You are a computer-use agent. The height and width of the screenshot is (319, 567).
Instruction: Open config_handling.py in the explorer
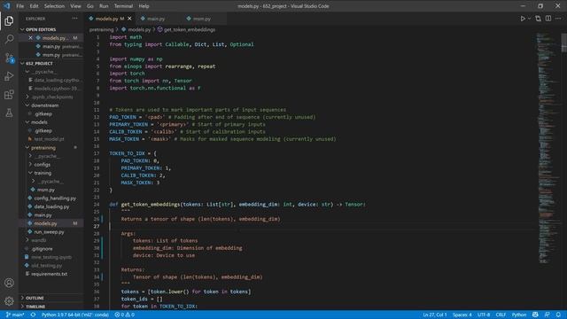55,198
